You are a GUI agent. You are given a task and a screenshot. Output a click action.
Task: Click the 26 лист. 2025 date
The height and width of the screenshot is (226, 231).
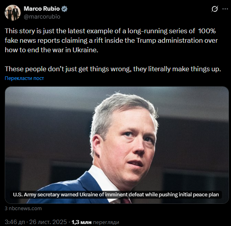pyautogui.click(x=48, y=222)
